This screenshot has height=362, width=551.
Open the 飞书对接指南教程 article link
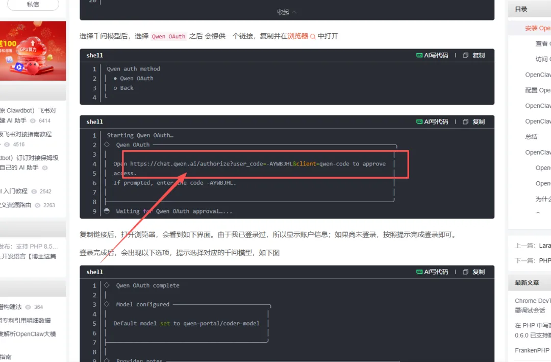click(x=26, y=134)
